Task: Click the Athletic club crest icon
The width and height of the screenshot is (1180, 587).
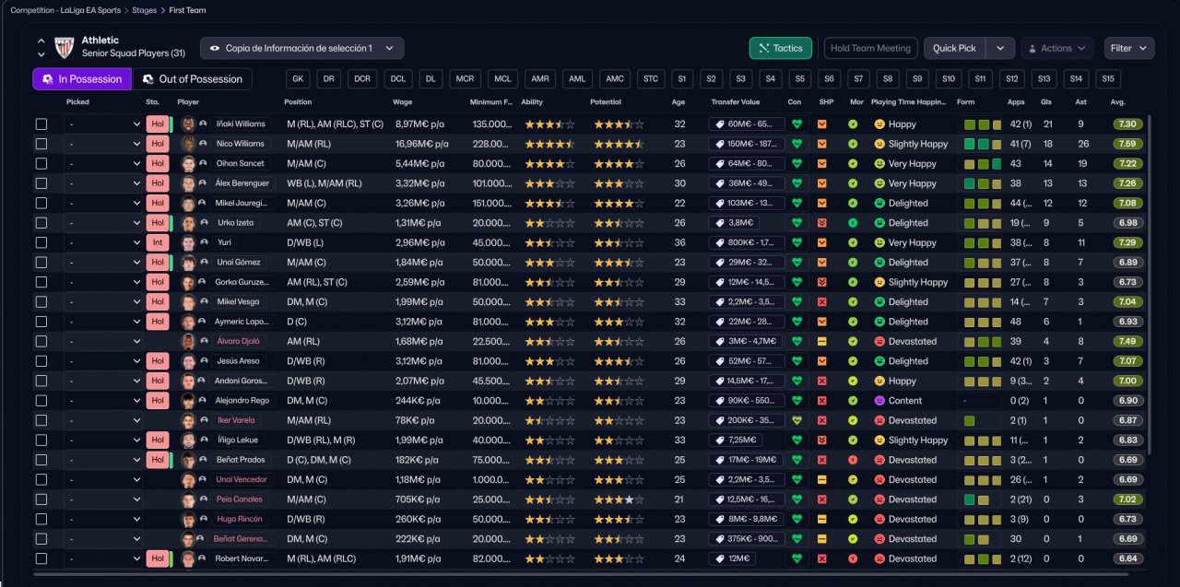Action: tap(64, 48)
